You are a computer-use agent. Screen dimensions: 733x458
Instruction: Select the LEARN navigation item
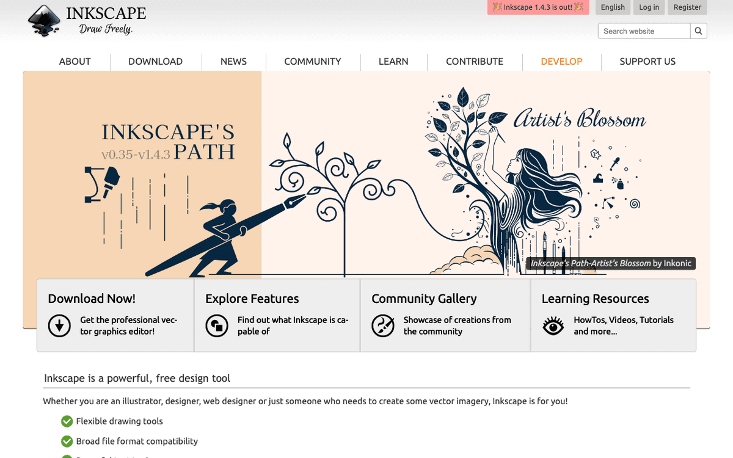393,61
